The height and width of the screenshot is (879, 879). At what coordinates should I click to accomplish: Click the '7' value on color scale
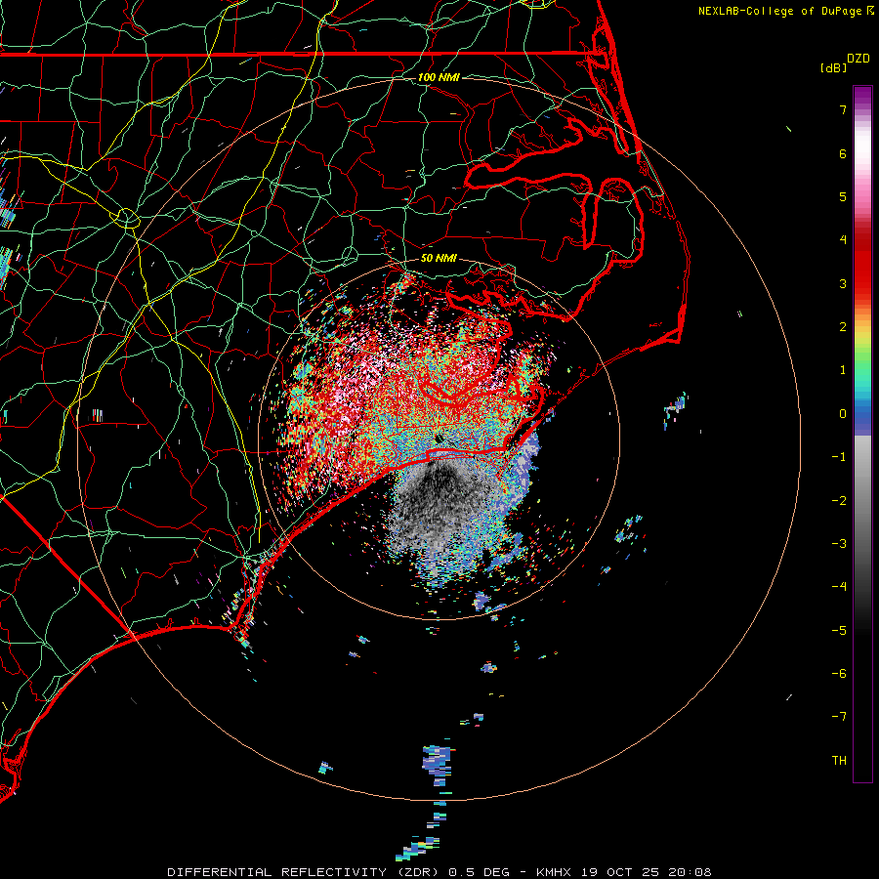point(843,109)
